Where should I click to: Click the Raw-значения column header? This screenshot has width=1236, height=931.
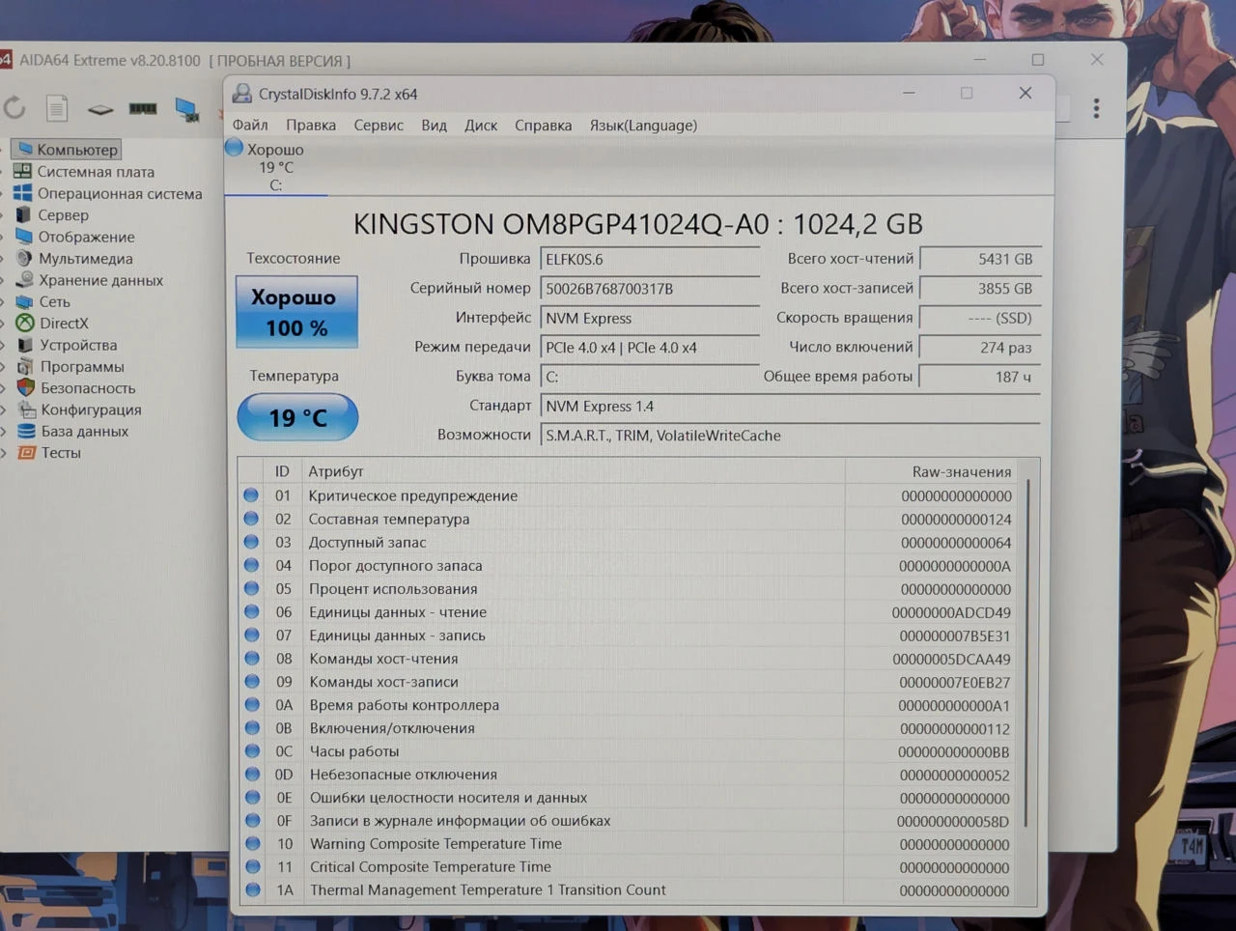tap(962, 472)
